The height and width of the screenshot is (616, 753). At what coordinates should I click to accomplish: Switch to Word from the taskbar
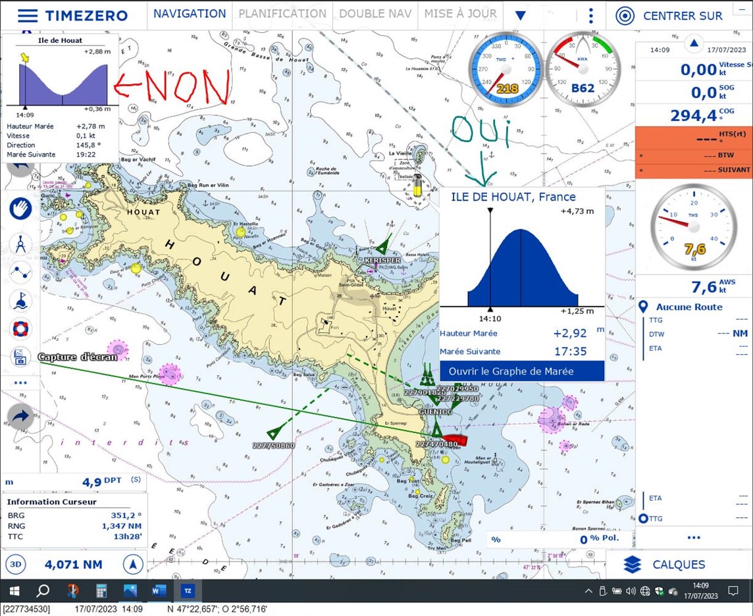pyautogui.click(x=159, y=591)
